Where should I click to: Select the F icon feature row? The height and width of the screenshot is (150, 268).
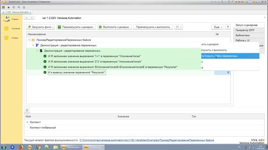coord(113,45)
